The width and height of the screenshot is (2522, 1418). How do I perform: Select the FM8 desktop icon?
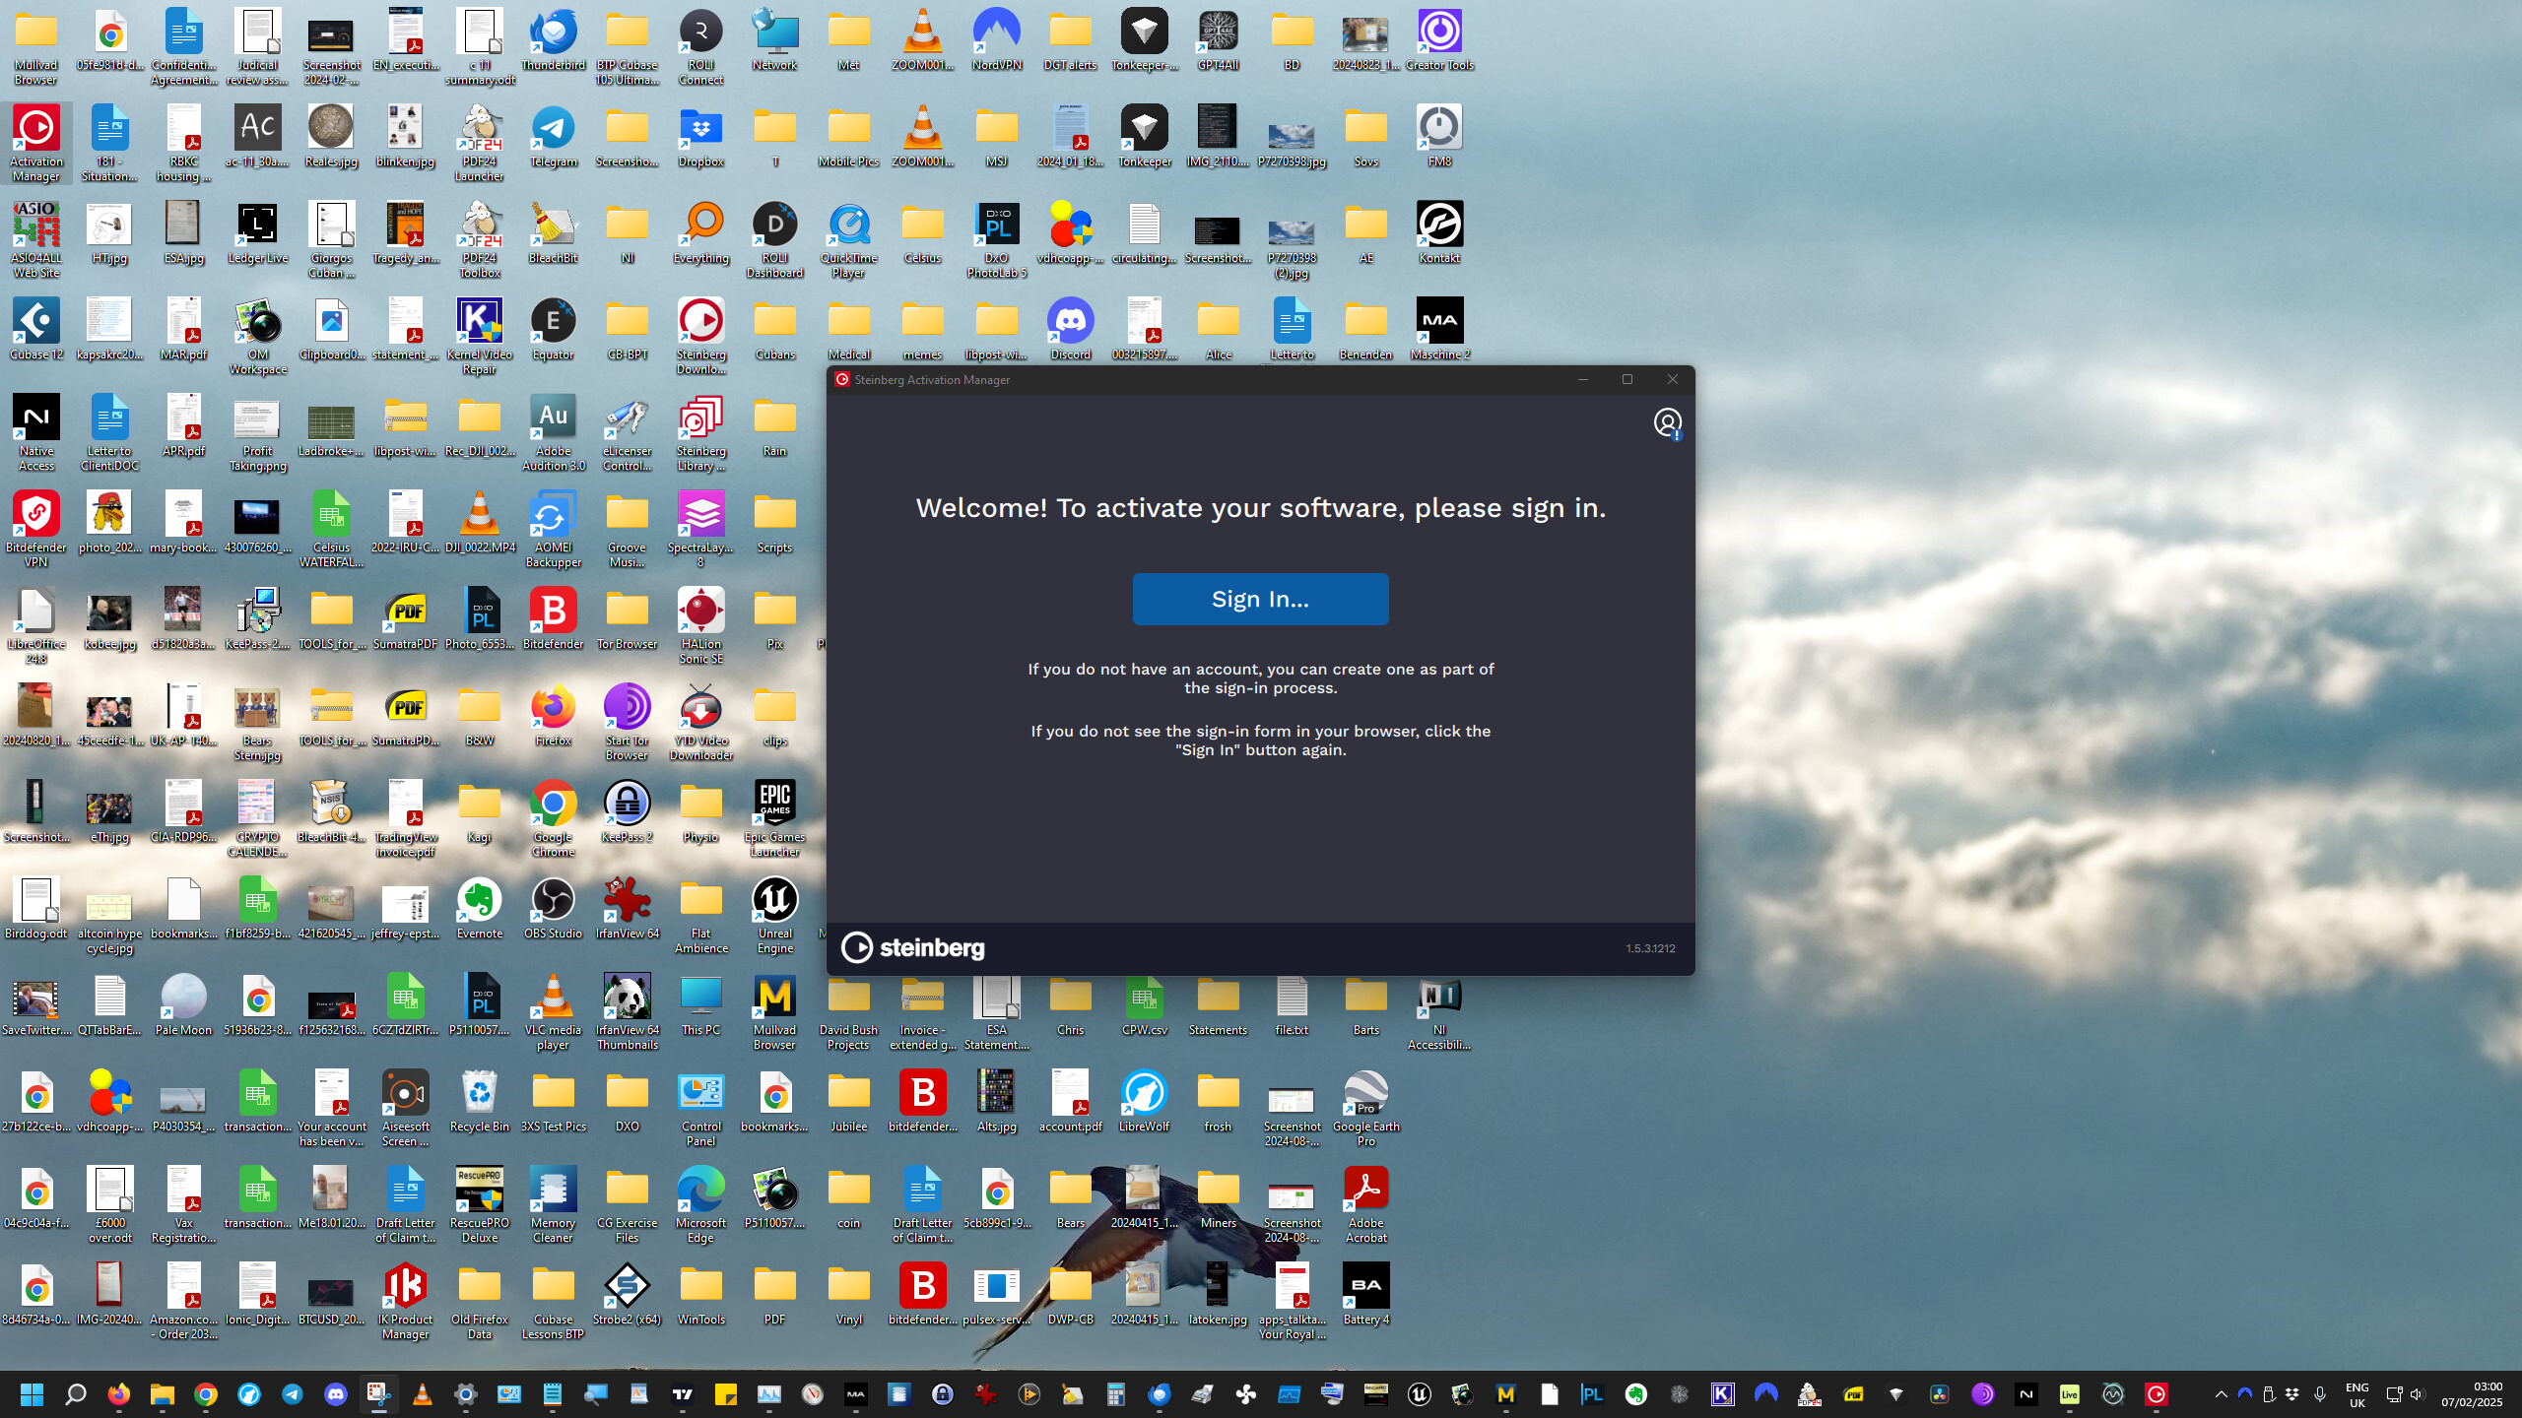(x=1440, y=137)
